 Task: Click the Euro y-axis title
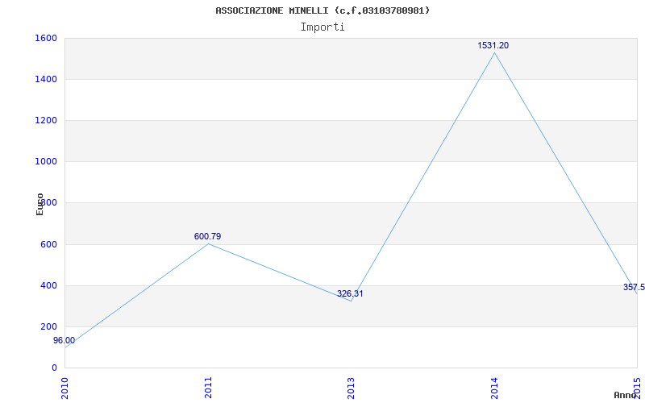tap(40, 205)
